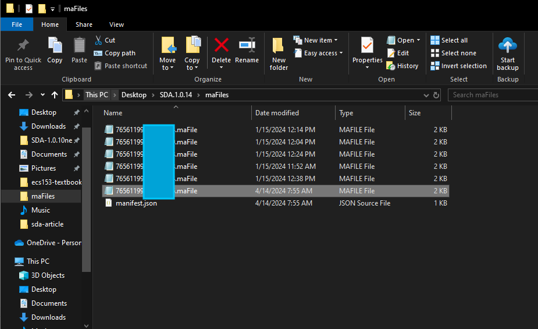This screenshot has height=329, width=538.
Task: Click the Paste clipboard icon
Action: coord(79,45)
